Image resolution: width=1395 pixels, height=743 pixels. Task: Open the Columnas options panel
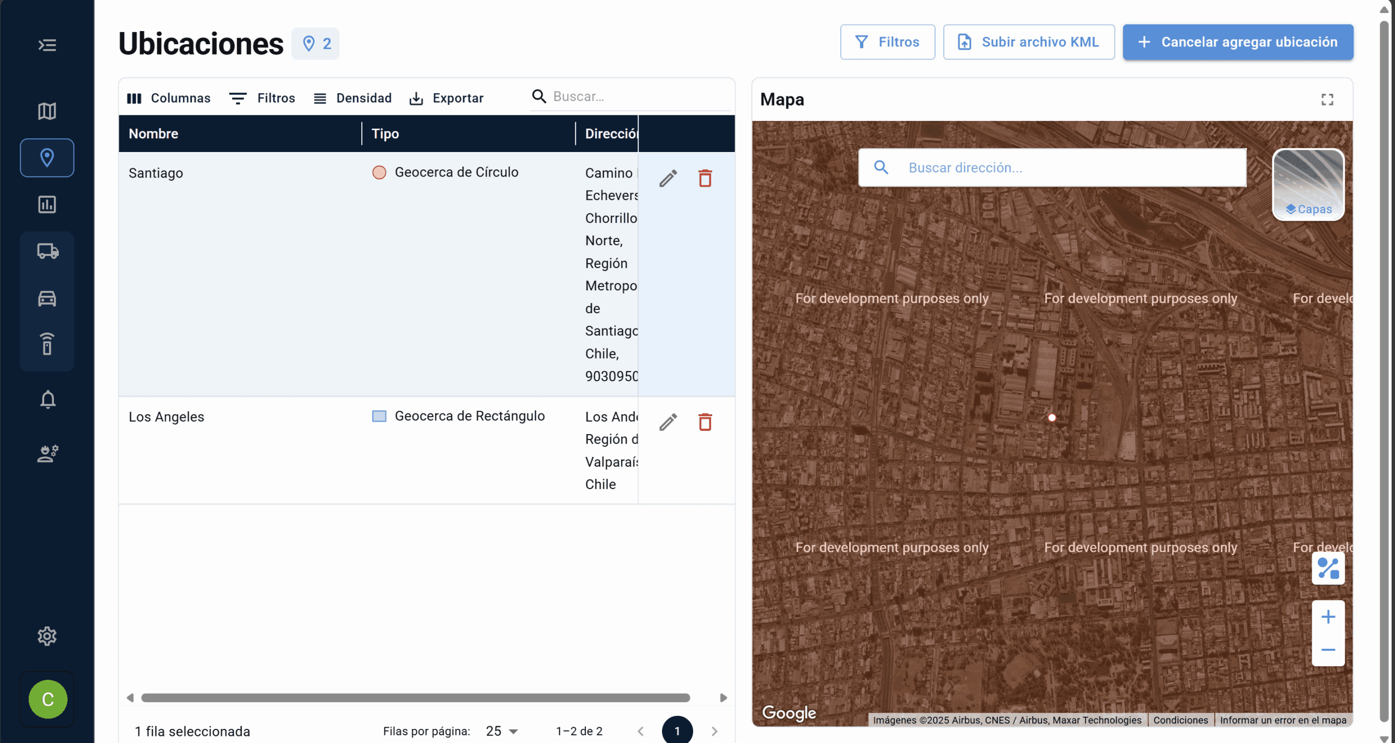click(169, 98)
